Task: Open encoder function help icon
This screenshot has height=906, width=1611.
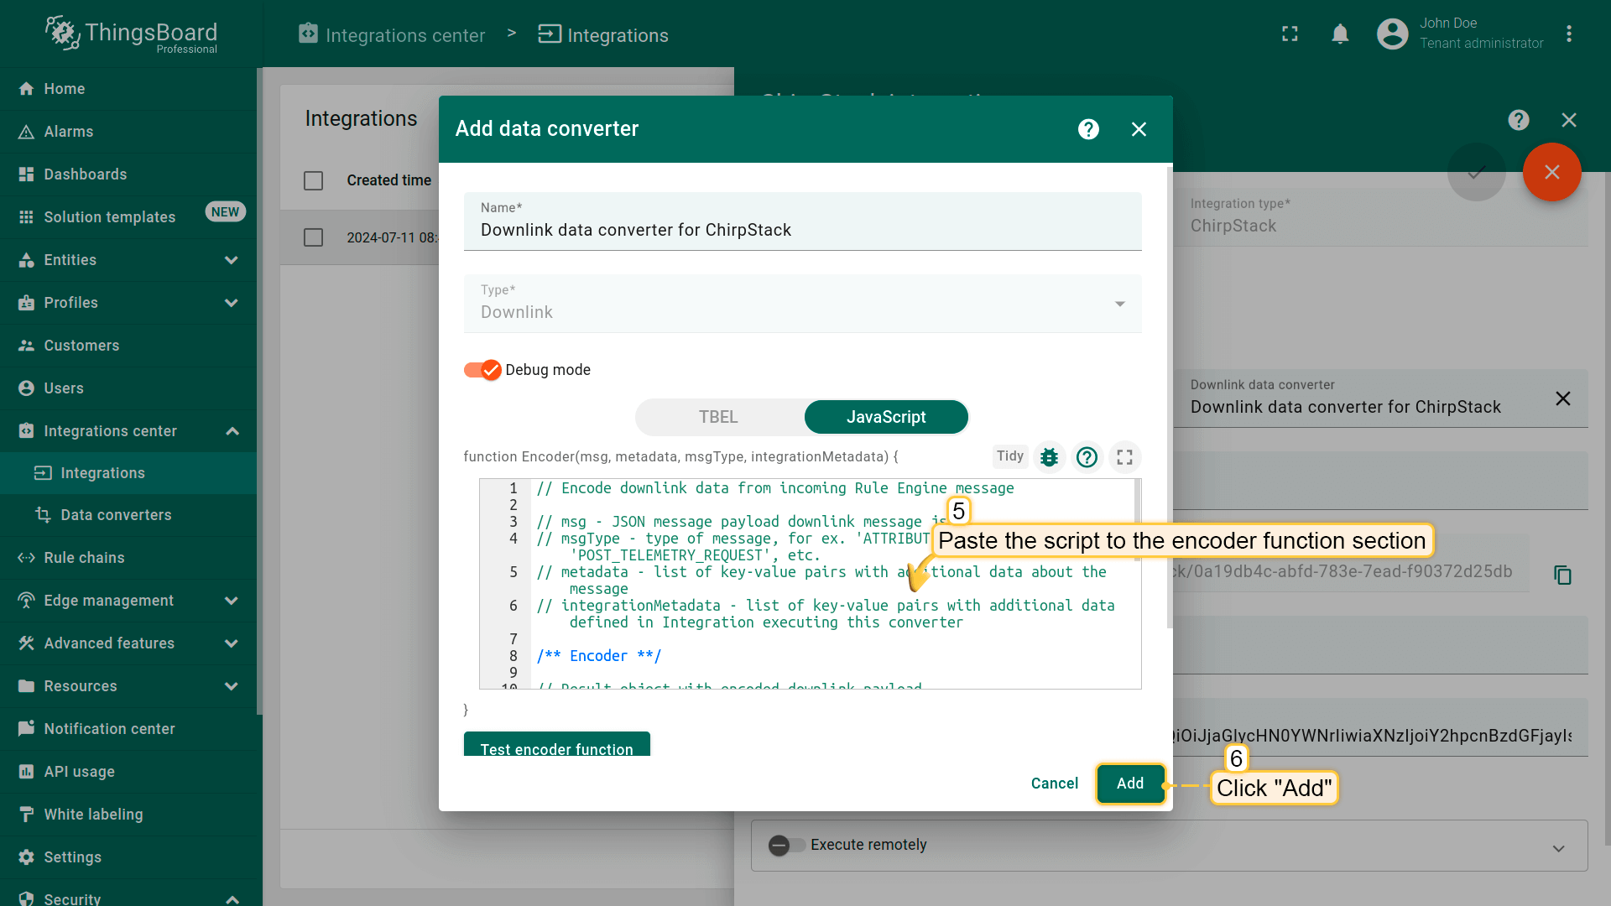Action: click(1087, 457)
